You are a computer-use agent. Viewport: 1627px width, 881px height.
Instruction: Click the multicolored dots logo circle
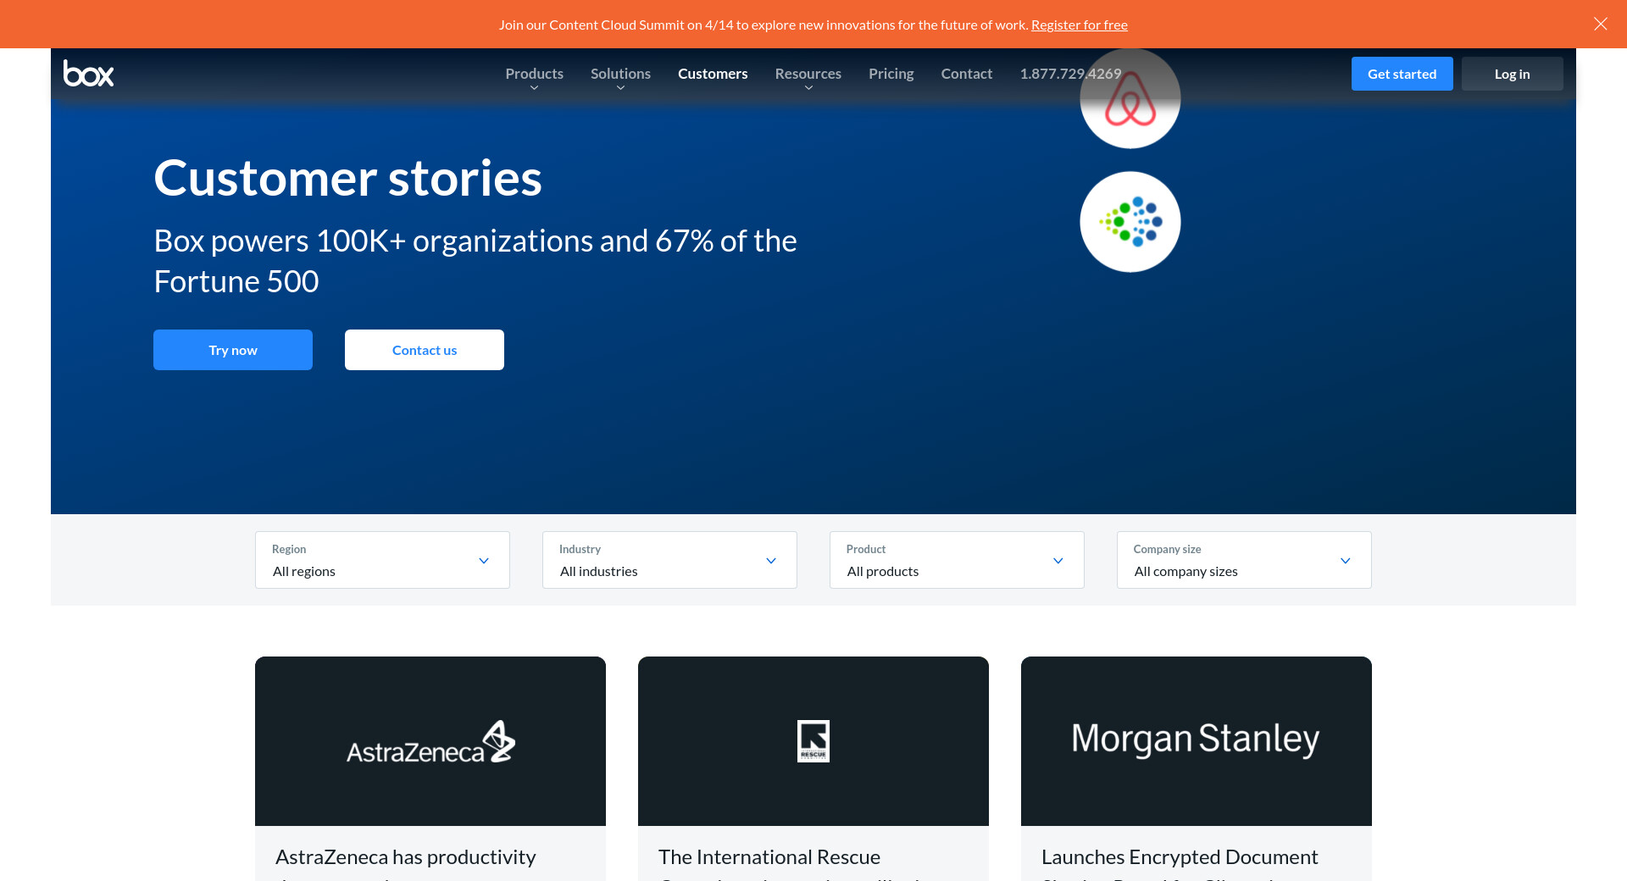pos(1130,222)
